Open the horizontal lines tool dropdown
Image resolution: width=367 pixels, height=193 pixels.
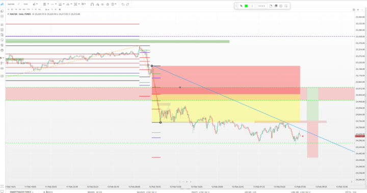61,4
